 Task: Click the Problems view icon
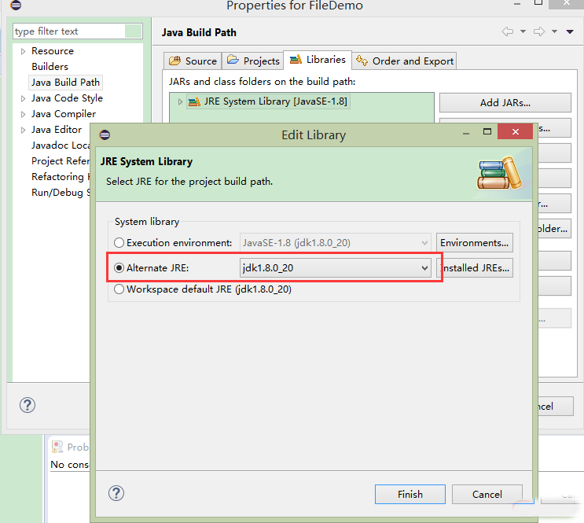[57, 447]
